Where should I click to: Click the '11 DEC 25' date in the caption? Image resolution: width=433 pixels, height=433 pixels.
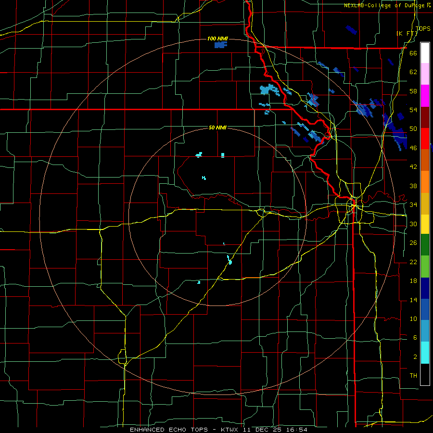262,430
